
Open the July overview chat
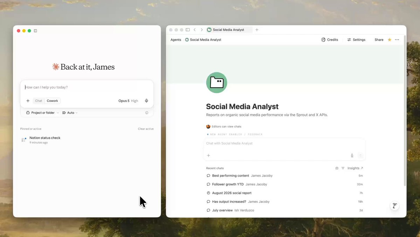(284, 210)
